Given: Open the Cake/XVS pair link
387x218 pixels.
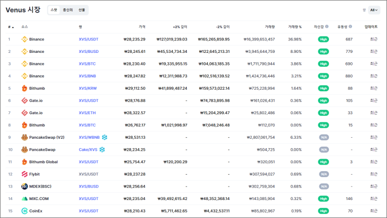Looking at the screenshot, I should click(88, 150).
